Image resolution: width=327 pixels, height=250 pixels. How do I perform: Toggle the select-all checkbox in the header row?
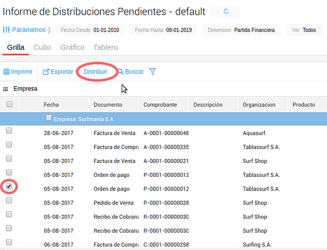click(9, 104)
